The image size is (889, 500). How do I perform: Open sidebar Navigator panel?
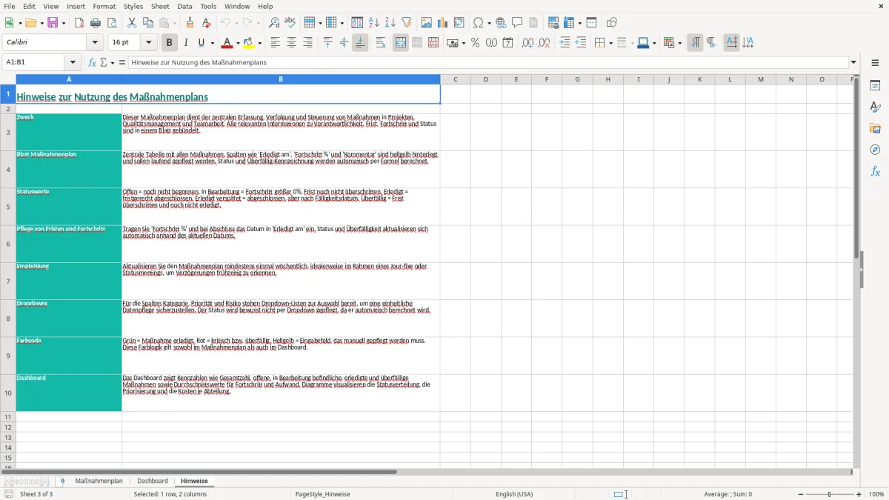pos(875,150)
